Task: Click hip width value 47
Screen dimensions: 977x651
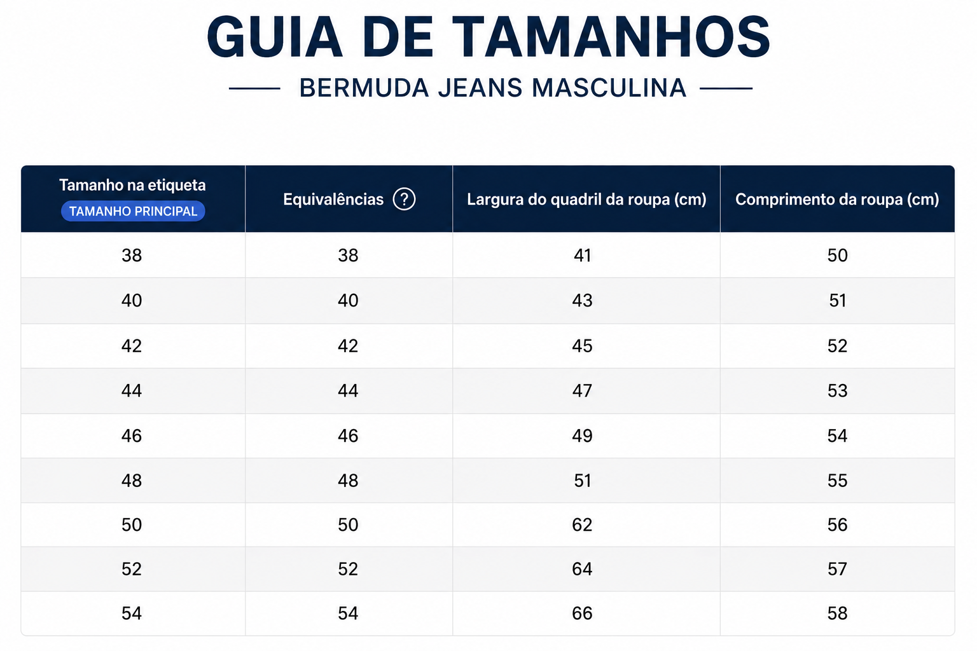Action: (582, 390)
